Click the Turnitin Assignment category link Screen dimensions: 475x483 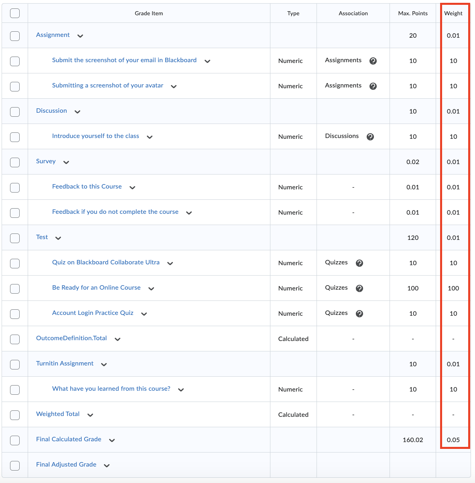[x=65, y=363]
